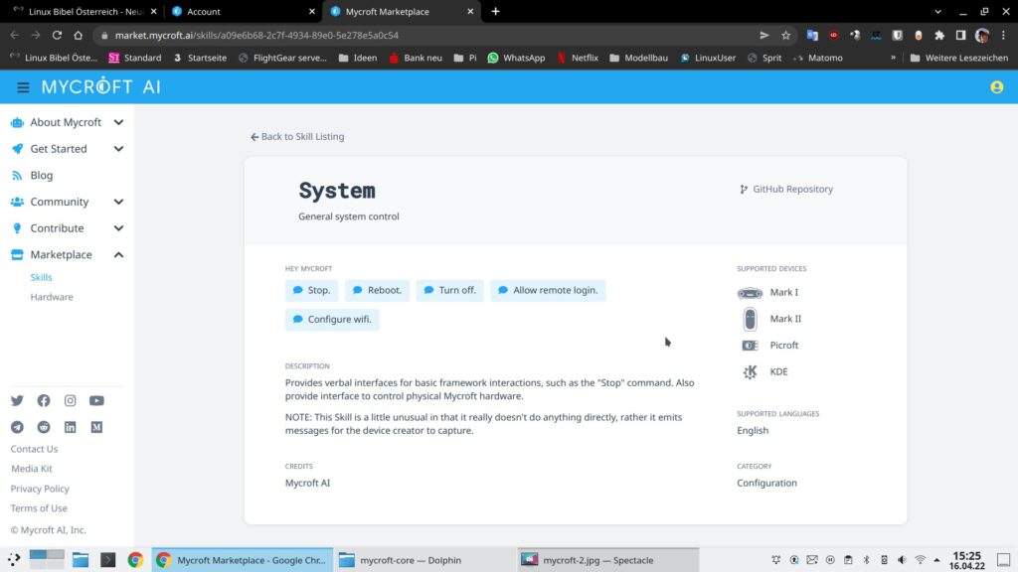Open Mycroft's Twitter page
The width and height of the screenshot is (1018, 572).
pyautogui.click(x=17, y=401)
